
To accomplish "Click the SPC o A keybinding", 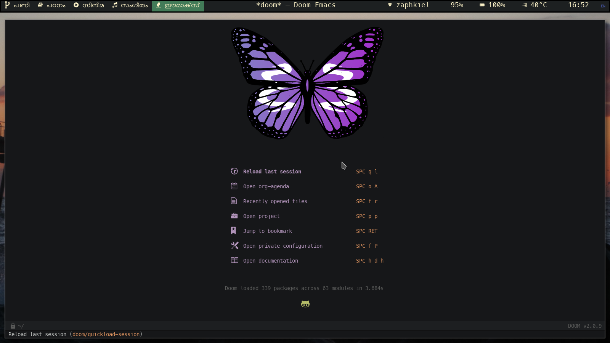I will coord(367,186).
